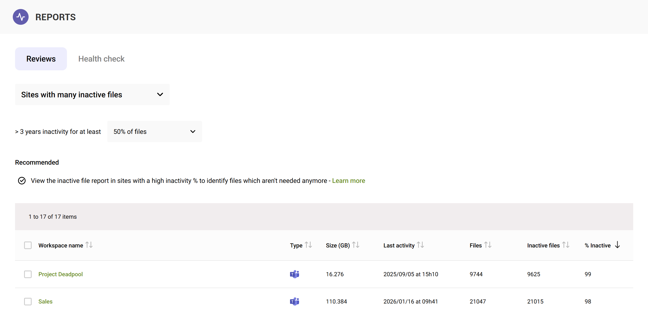Sort by Last activity column
648x319 pixels.
point(420,245)
